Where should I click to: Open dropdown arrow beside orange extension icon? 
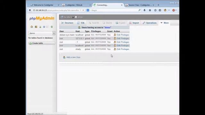coord(169,10)
